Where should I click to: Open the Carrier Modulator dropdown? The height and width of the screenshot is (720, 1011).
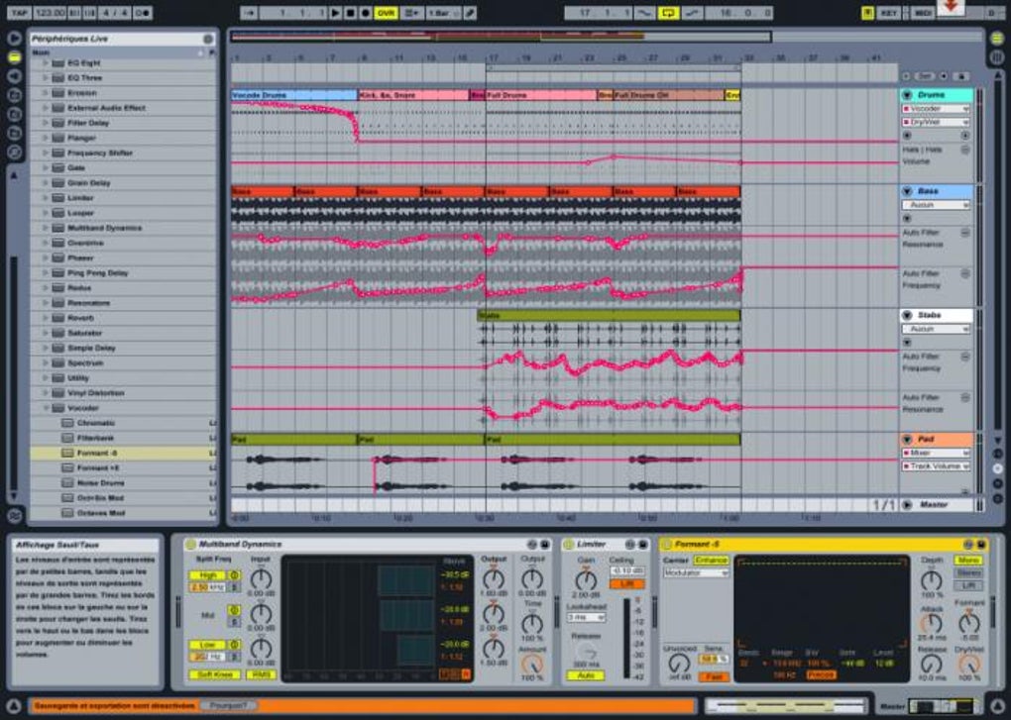pyautogui.click(x=696, y=571)
